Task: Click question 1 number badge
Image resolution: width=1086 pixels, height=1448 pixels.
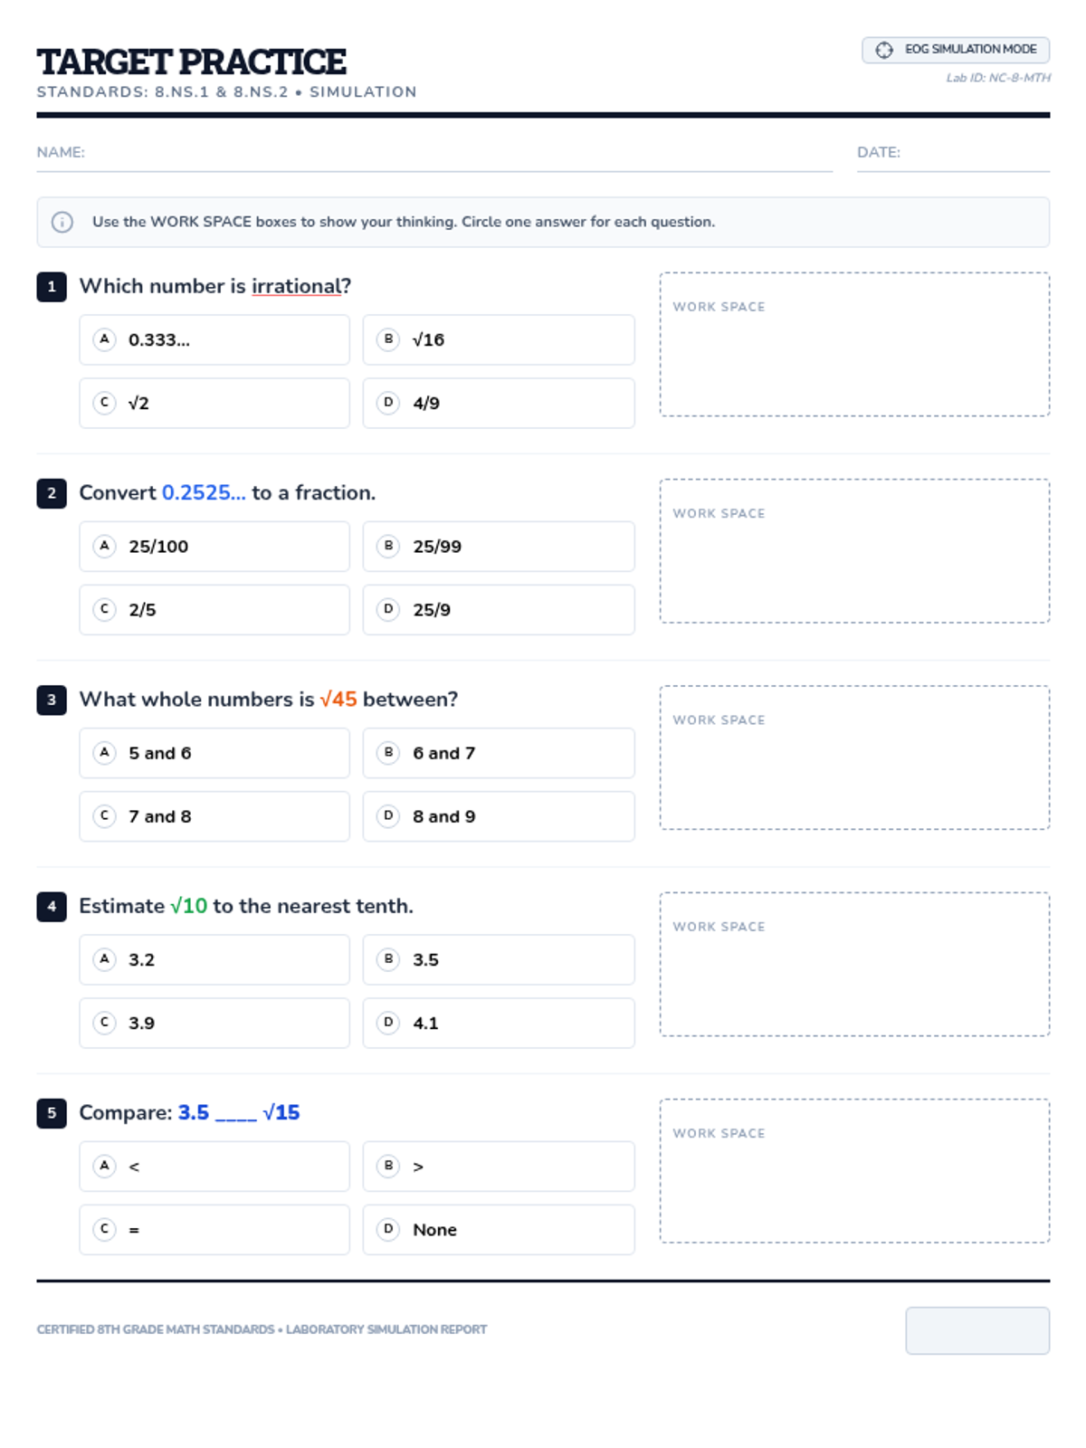Action: pyautogui.click(x=52, y=287)
